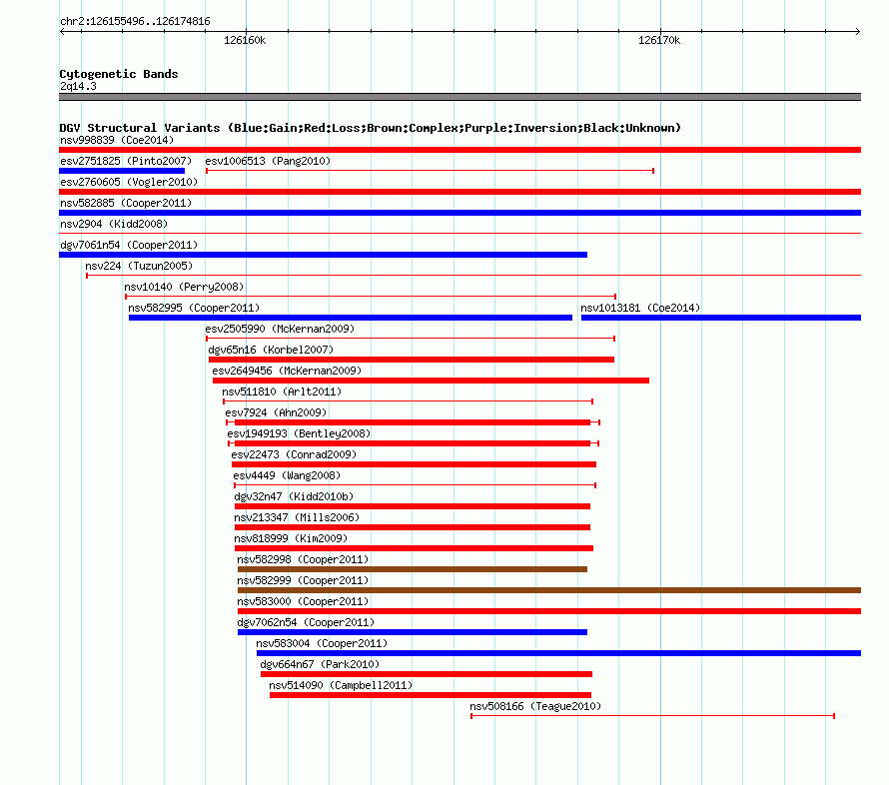Select the blue nsv582995 gain bar
889x785 pixels.
(351, 318)
